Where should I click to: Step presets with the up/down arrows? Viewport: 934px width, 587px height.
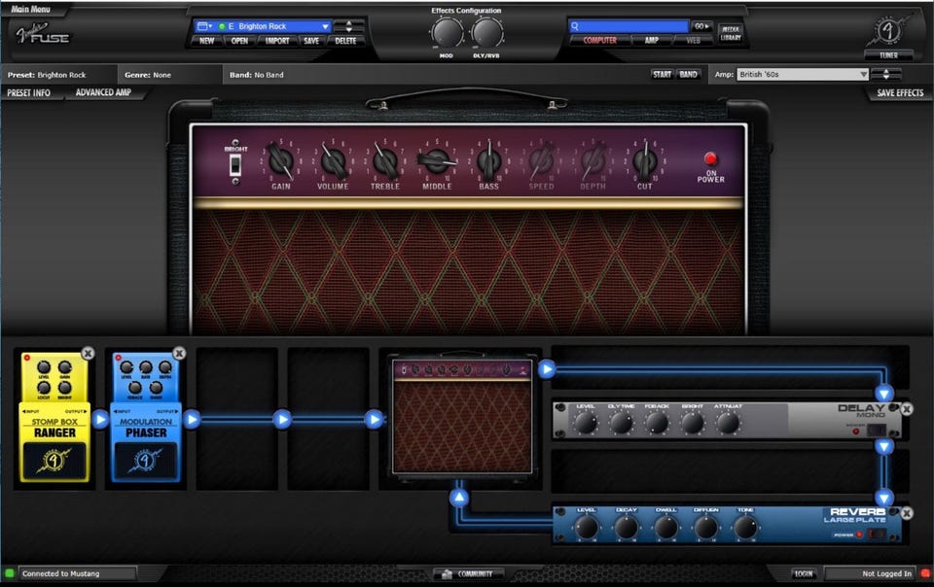pyautogui.click(x=348, y=26)
